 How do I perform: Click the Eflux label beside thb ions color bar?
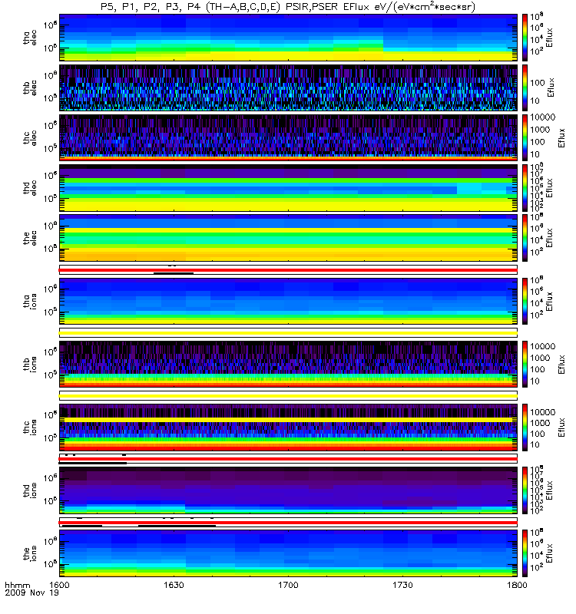point(561,364)
